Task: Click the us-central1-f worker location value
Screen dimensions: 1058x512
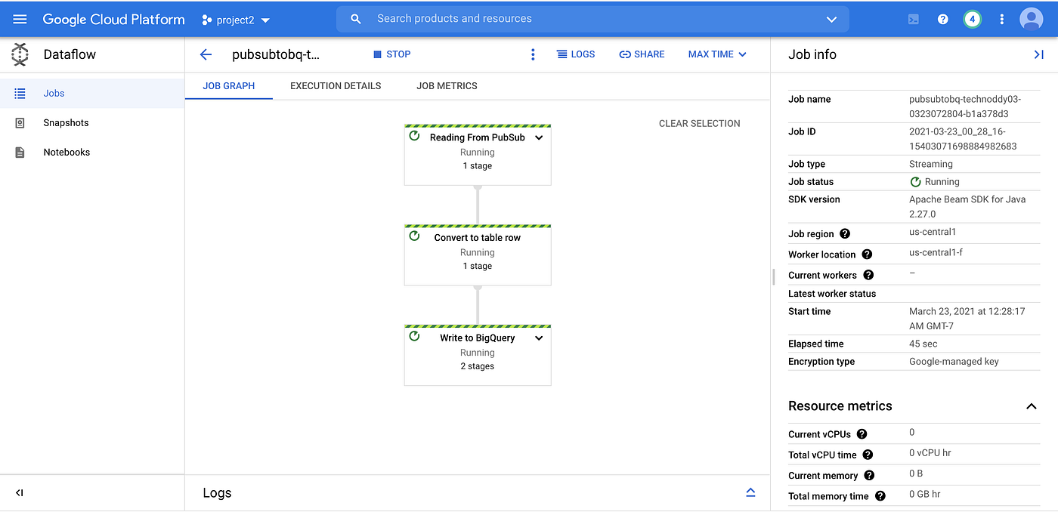Action: click(x=936, y=252)
